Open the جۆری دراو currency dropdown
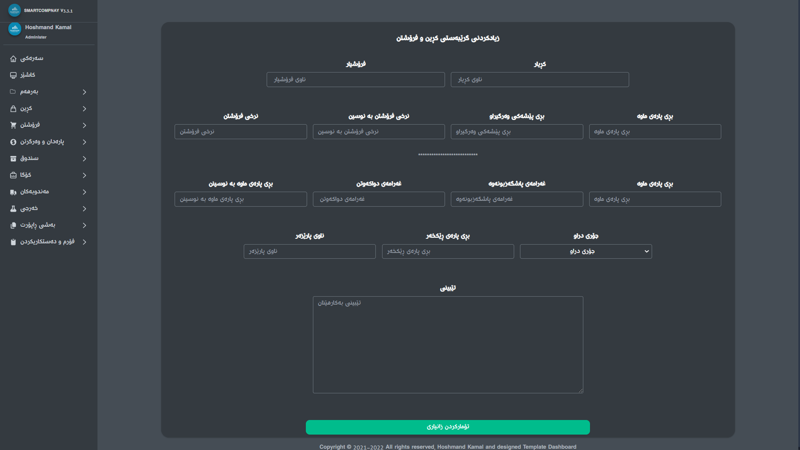Viewport: 800px width, 450px height. [585, 251]
